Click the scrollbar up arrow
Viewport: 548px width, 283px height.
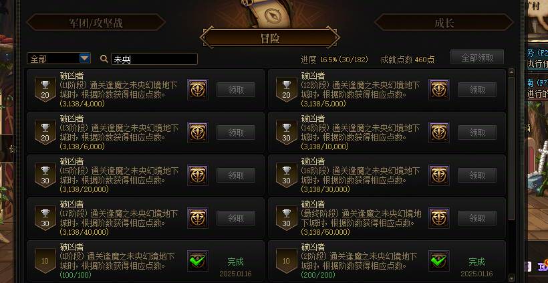512,72
